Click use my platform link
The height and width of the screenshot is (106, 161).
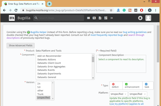[x=119, y=104]
